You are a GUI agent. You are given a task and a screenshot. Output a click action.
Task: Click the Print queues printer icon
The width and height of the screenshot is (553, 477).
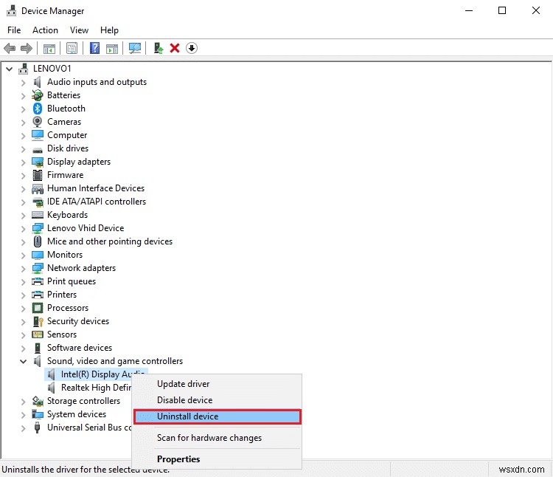38,281
